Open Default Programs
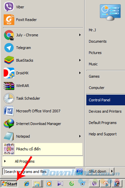The width and height of the screenshot is (125, 188). click(106, 123)
